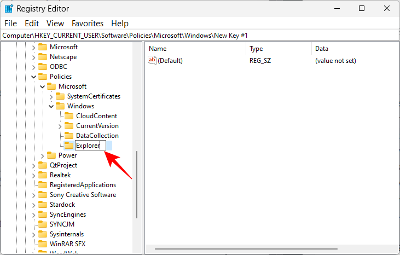This screenshot has height=255, width=400.
Task: Expand the Netscape key
Action: [x=33, y=57]
